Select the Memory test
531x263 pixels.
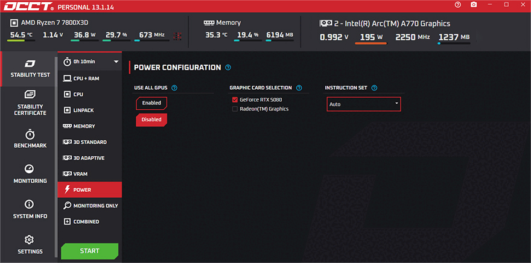tap(90, 126)
